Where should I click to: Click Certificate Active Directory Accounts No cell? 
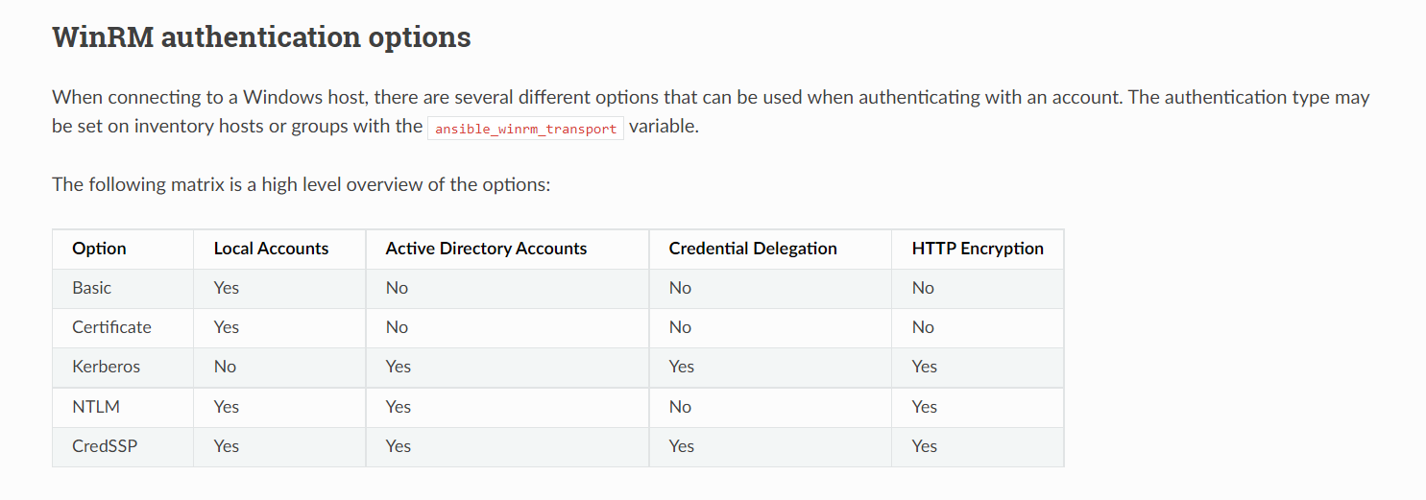[397, 327]
